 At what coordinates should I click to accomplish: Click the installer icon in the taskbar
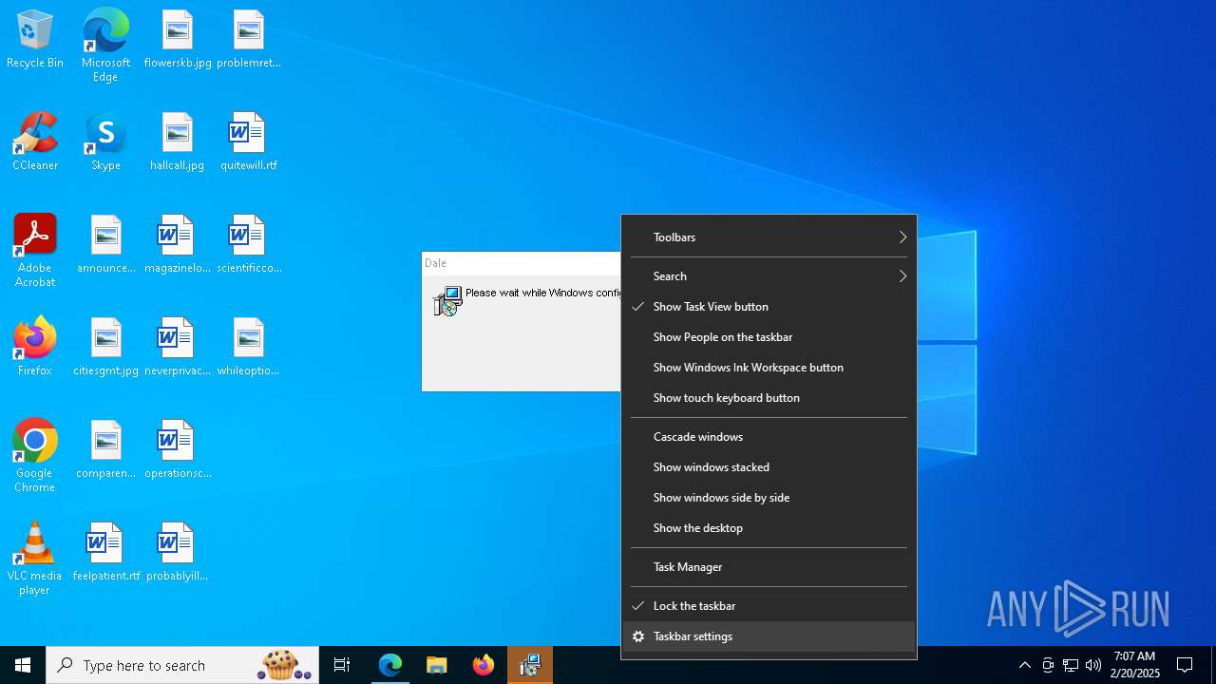tap(530, 665)
